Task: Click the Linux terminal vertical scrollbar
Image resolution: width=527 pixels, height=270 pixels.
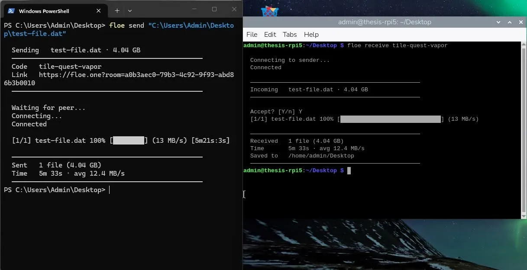Action: pos(524,130)
